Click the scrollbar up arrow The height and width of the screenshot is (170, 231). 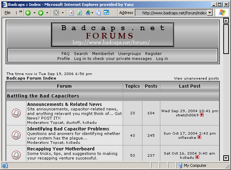coord(226,21)
